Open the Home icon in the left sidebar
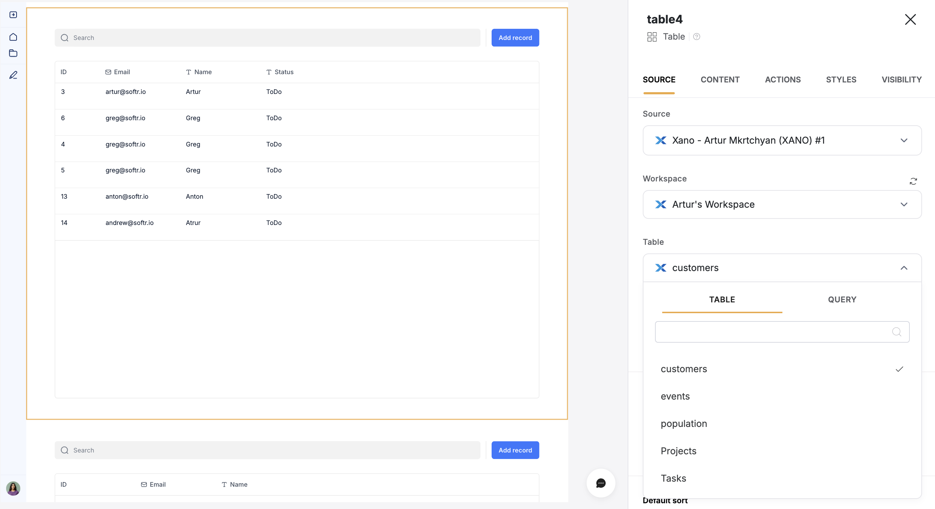 [13, 37]
